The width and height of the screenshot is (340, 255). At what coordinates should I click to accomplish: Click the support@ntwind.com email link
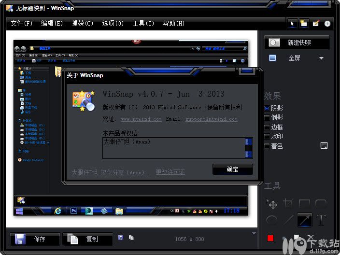[212, 119]
